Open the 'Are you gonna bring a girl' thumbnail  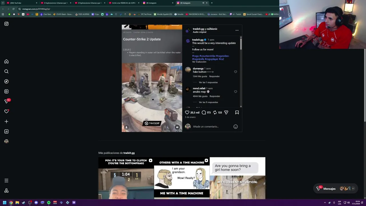pos(237,178)
